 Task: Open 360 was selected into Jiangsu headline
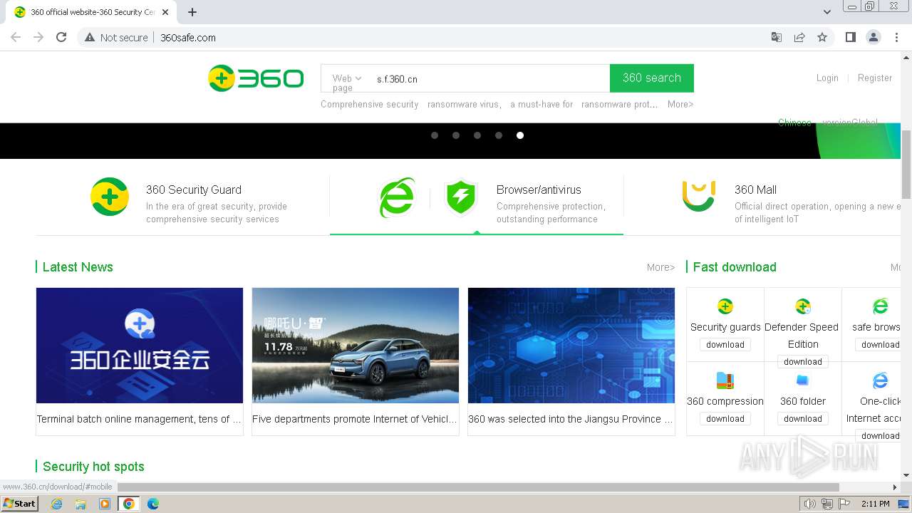(x=571, y=419)
